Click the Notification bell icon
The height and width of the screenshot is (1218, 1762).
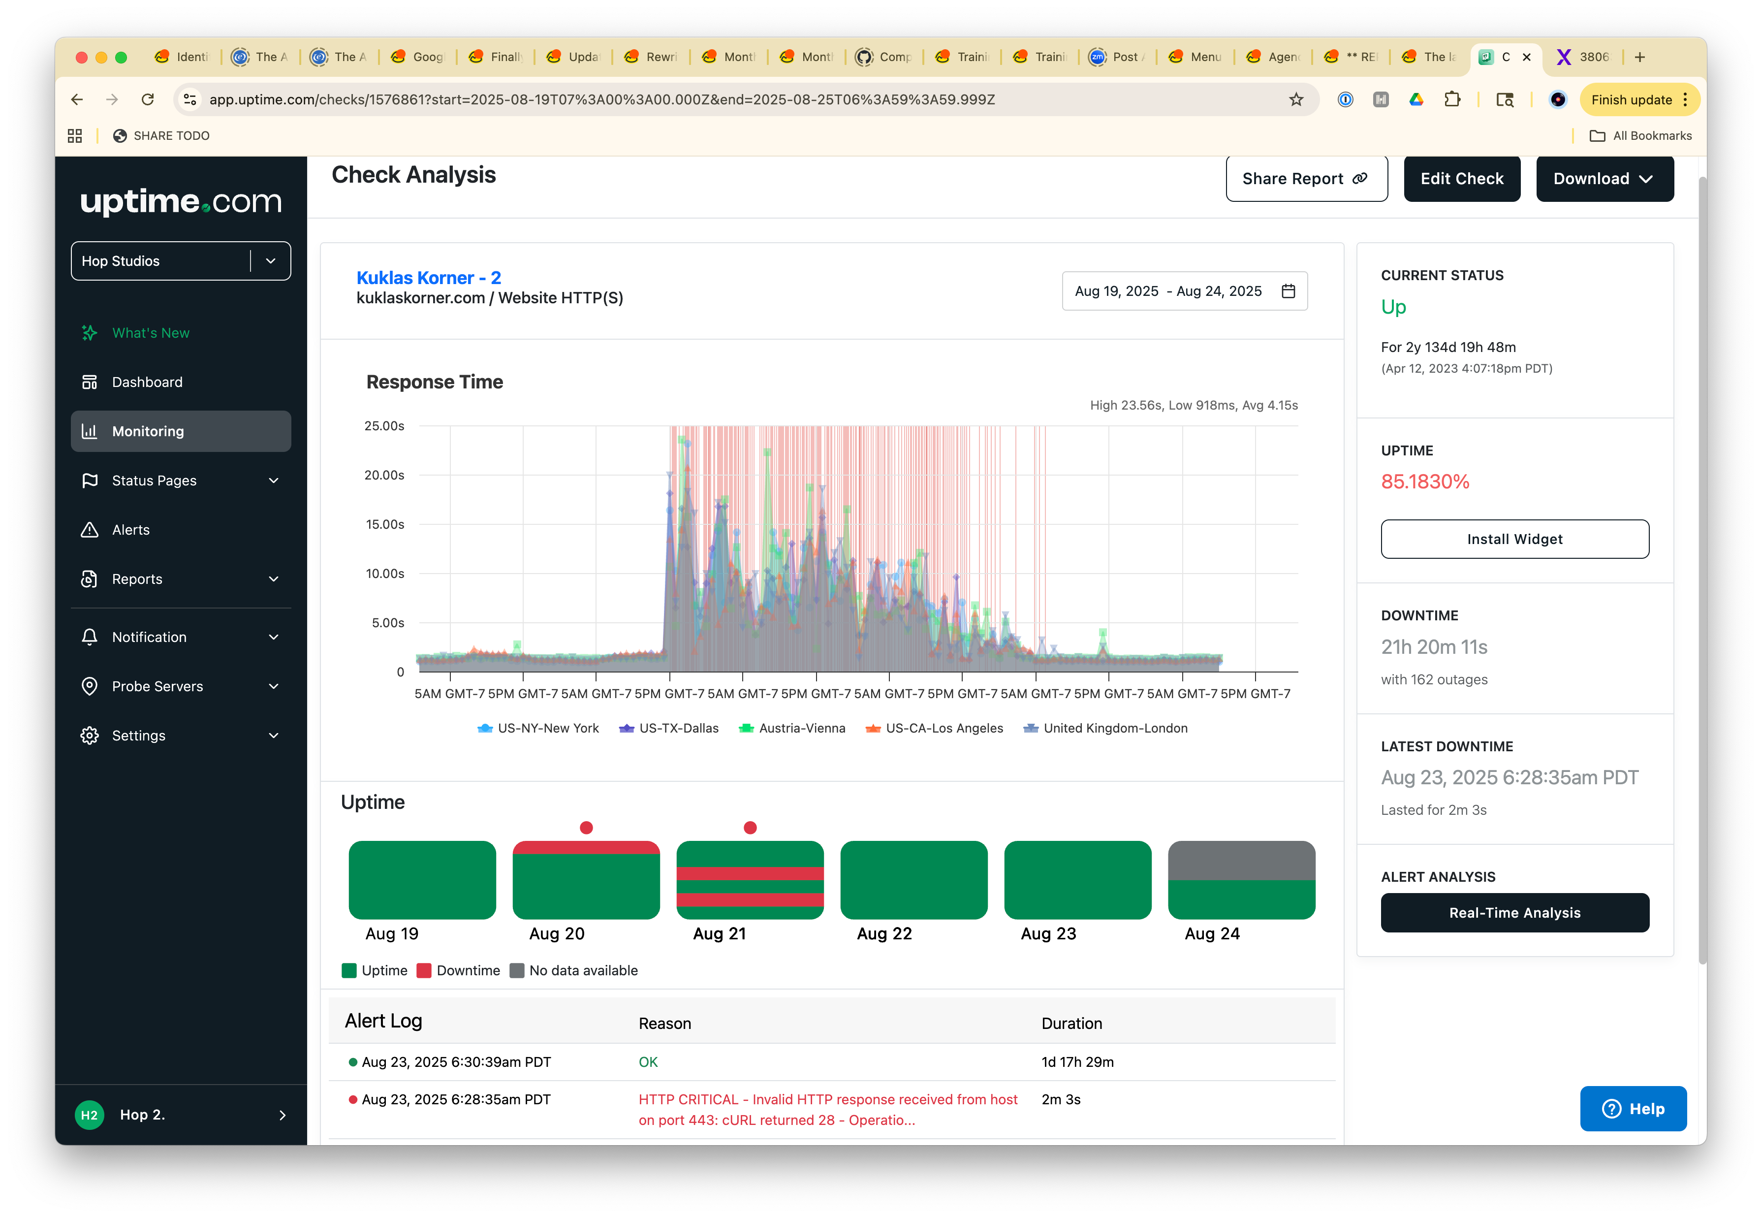pos(90,637)
